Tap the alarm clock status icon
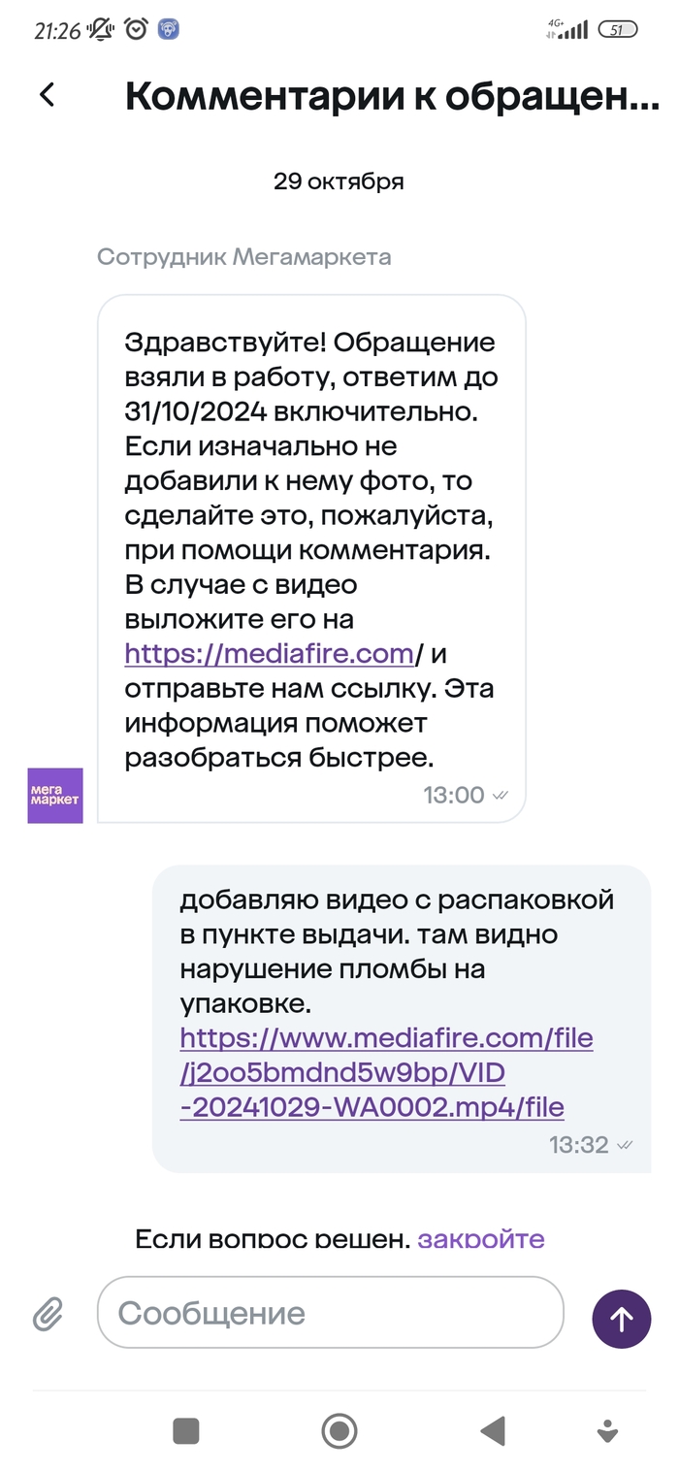 tap(137, 30)
